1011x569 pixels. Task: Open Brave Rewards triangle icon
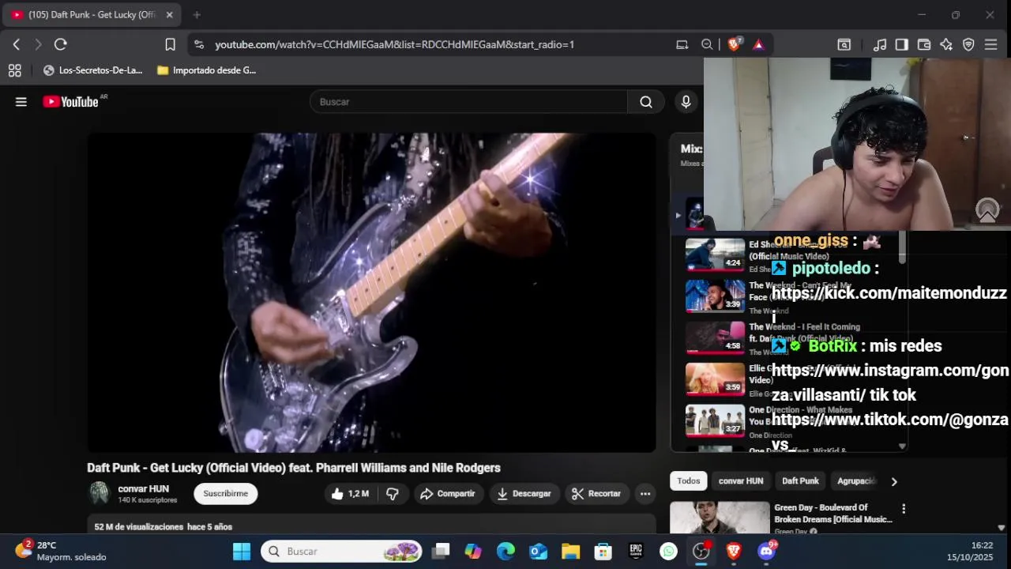click(x=758, y=44)
